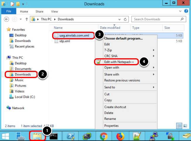Expand the Share with submenu
The height and width of the screenshot is (141, 191).
pyautogui.click(x=154, y=75)
